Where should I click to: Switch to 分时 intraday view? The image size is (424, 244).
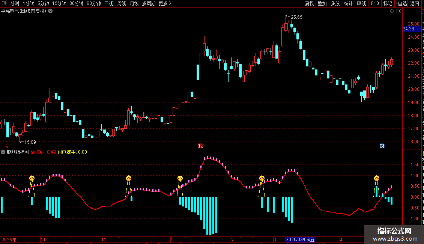15,3
